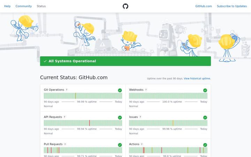Open the Help link
Image resolution: width=251 pixels, height=157 pixels.
pos(7,6)
